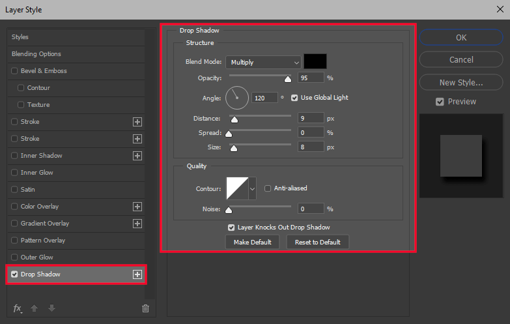The height and width of the screenshot is (324, 510).
Task: Click the Distance value input field
Action: (x=311, y=118)
